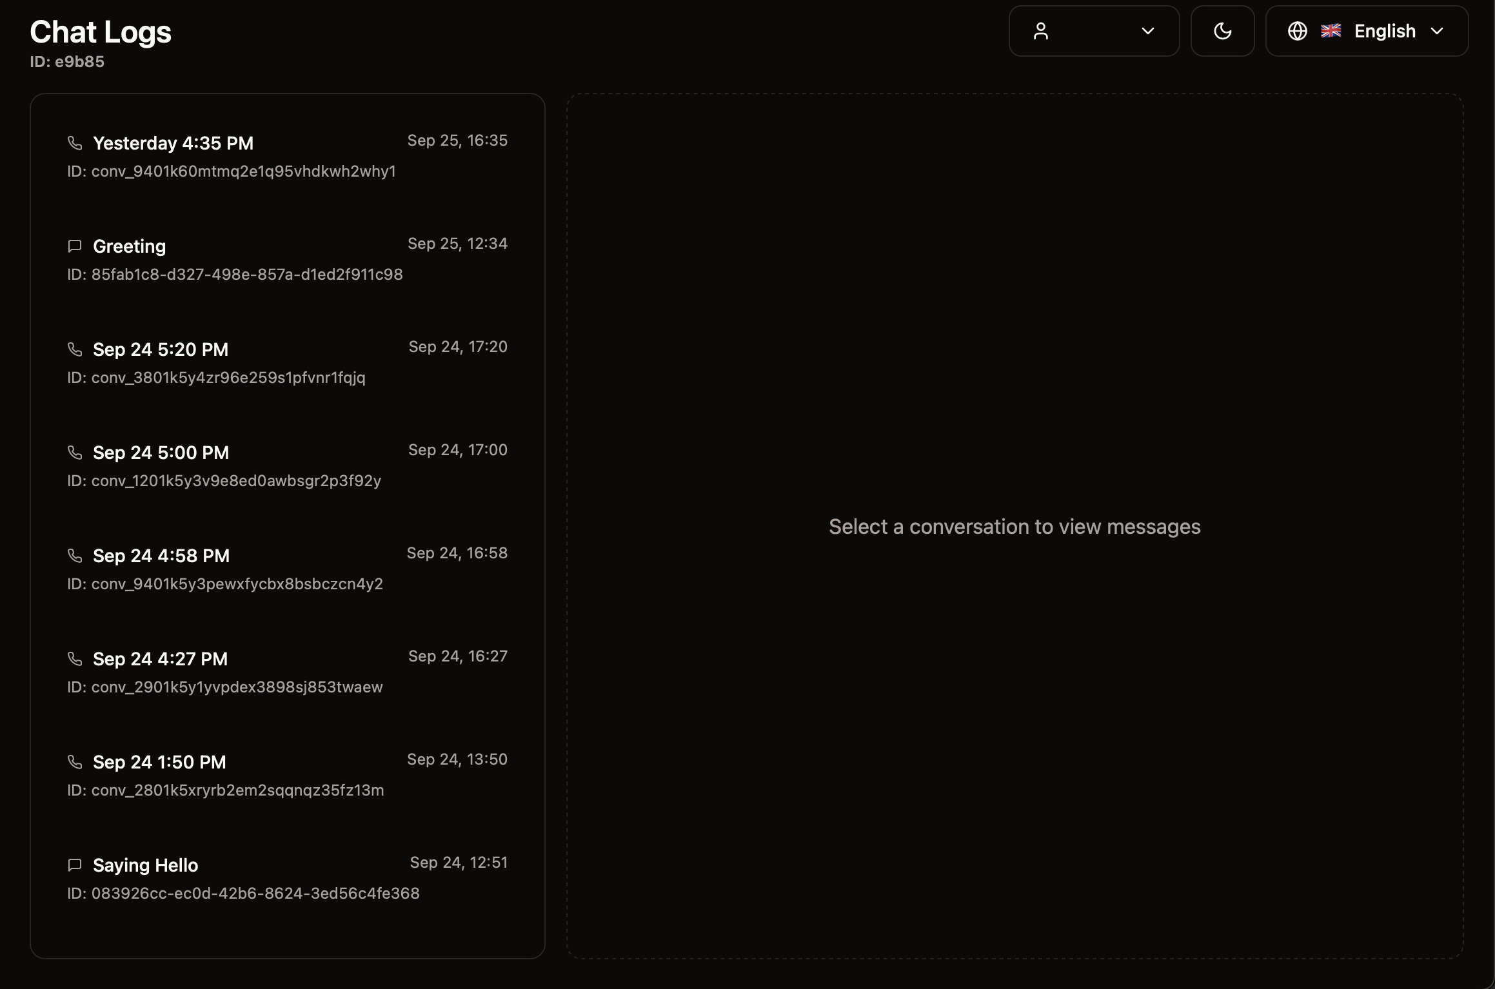
Task: Open the user selector dropdown
Action: tap(1148, 30)
